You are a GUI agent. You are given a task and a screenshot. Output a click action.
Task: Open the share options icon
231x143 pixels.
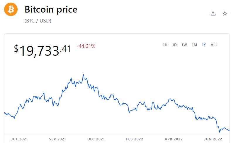[x=213, y=13]
